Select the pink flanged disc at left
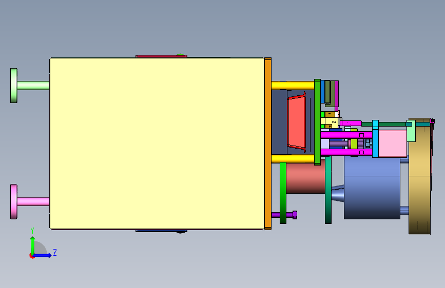The width and height of the screenshot is (445, 288). 14,201
